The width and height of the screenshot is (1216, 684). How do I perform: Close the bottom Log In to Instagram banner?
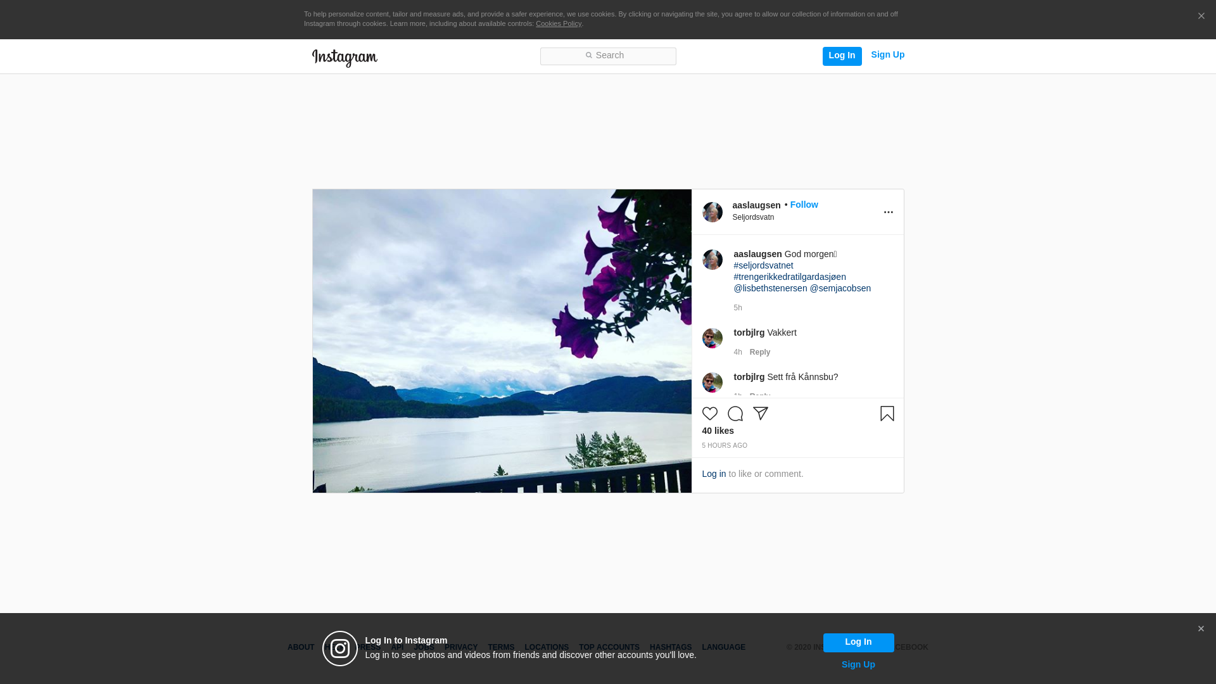(1201, 629)
